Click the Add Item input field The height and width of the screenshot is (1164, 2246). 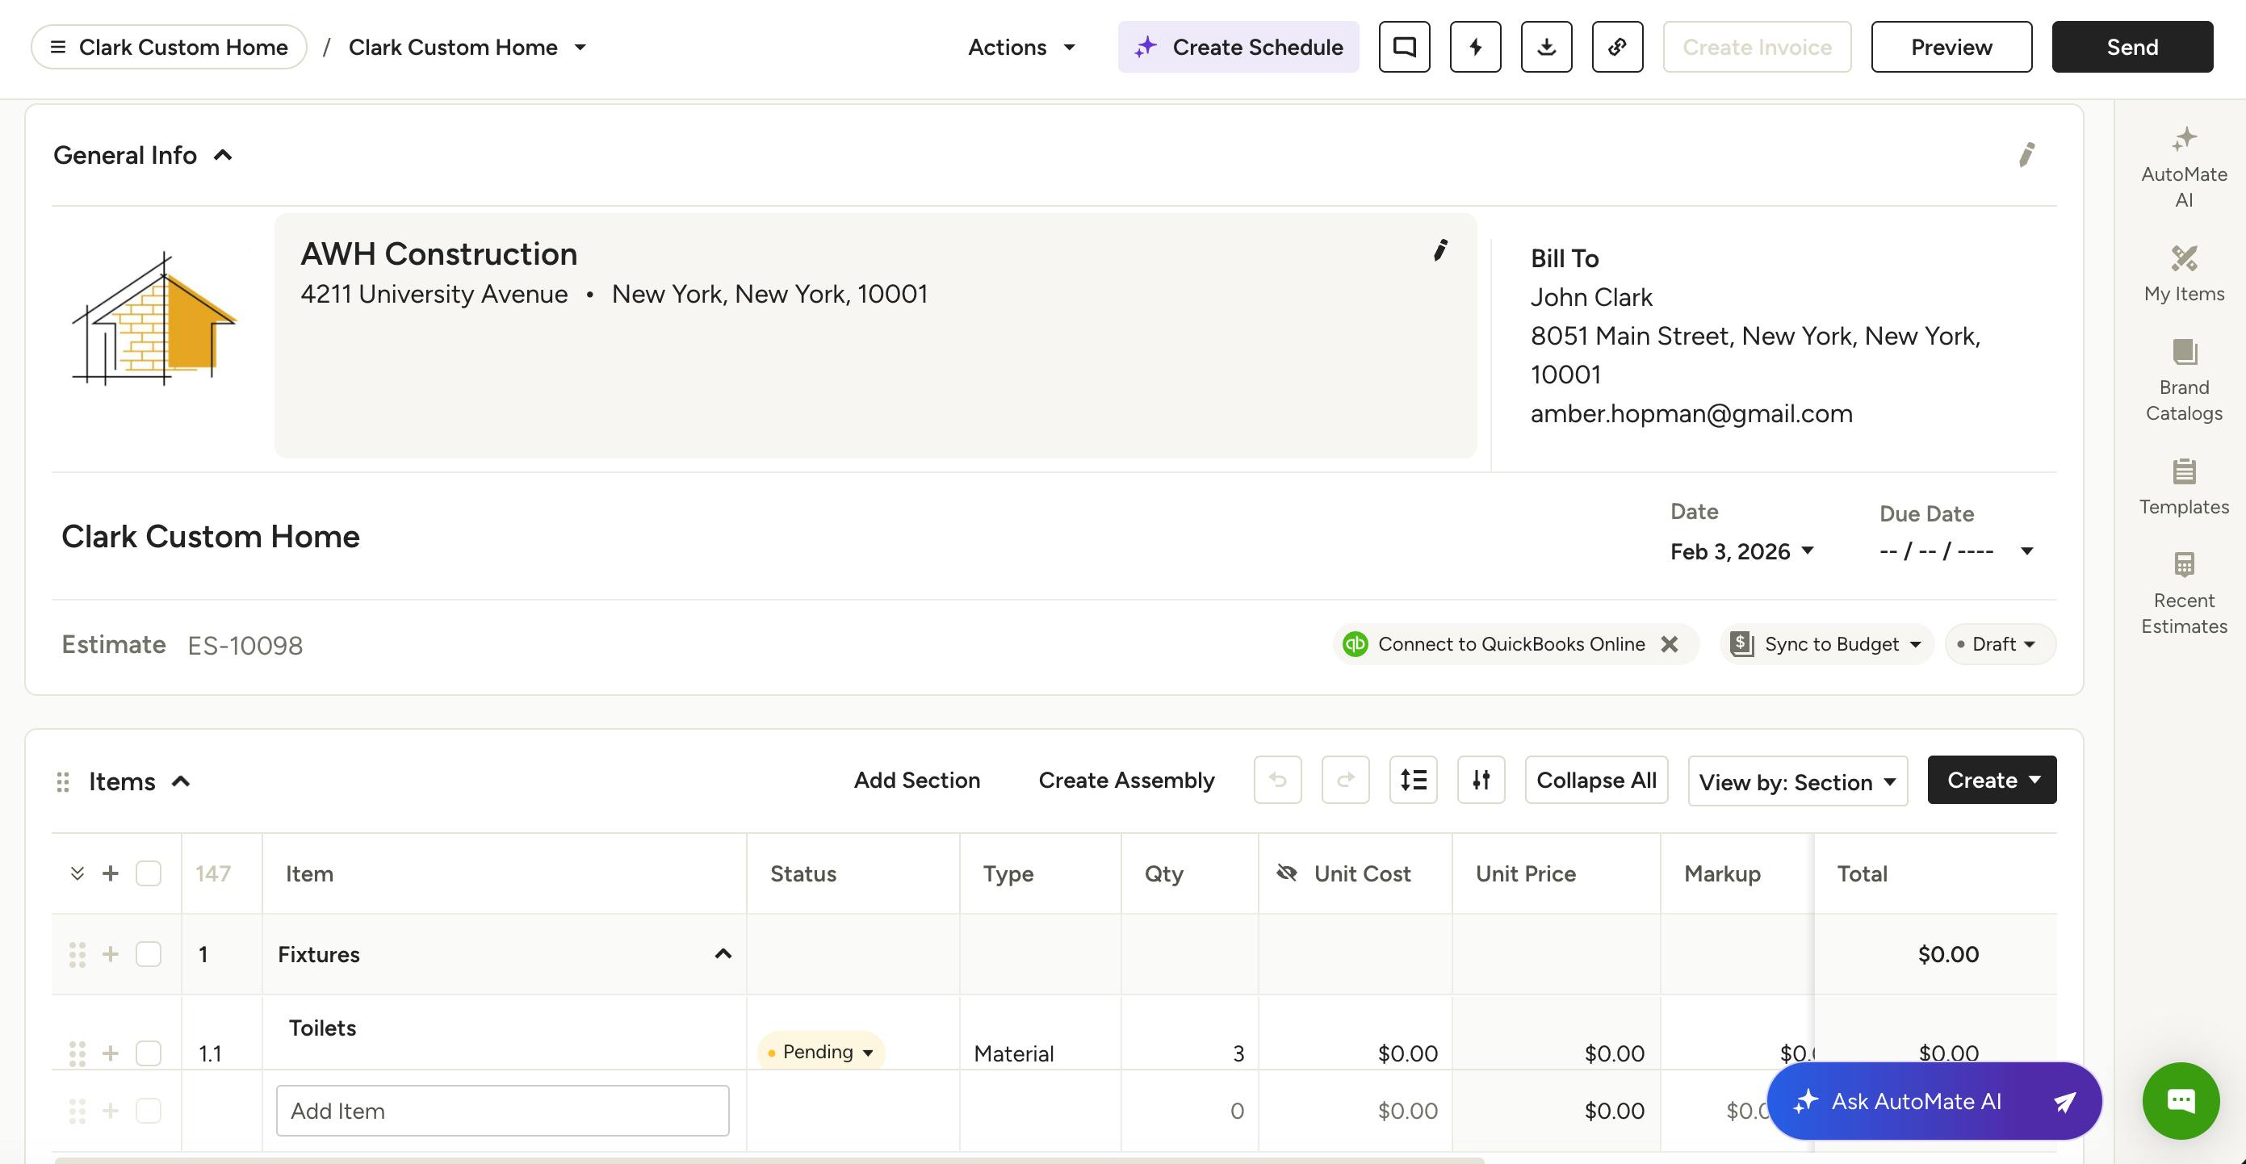click(502, 1111)
